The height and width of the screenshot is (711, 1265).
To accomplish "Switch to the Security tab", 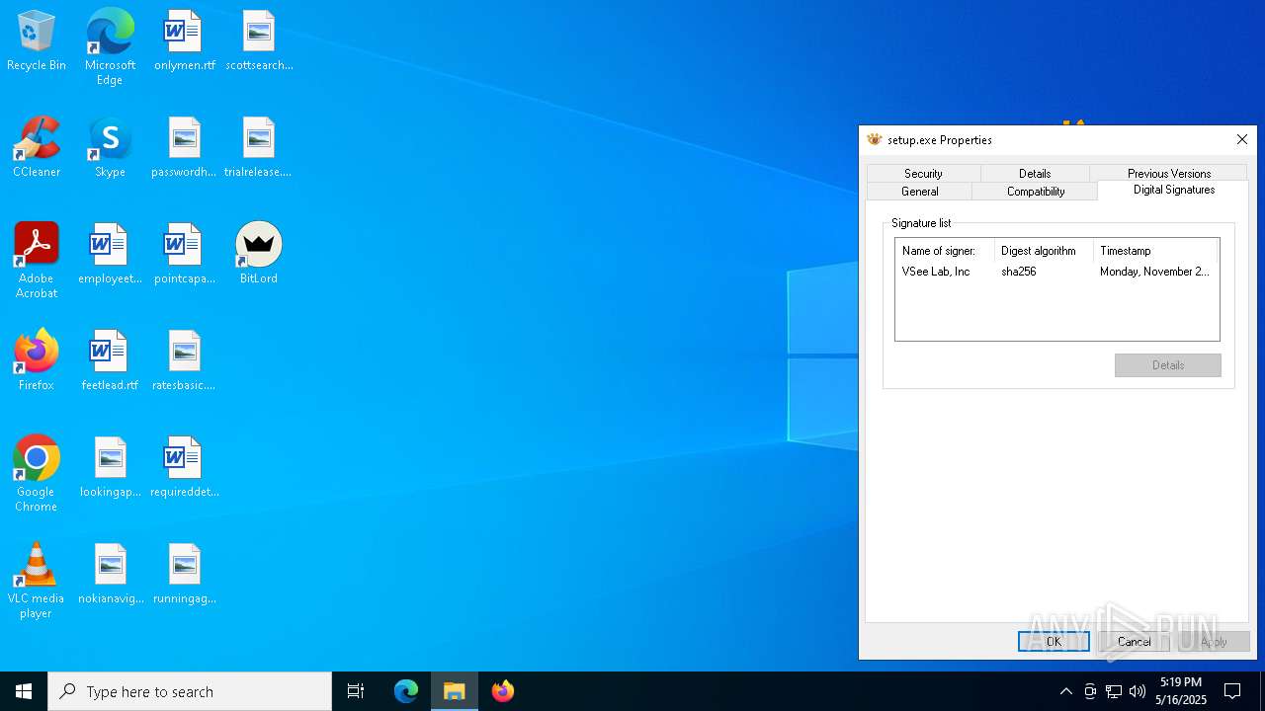I will [923, 173].
